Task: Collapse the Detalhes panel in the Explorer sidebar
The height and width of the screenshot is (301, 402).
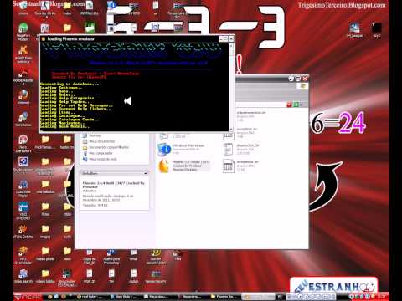Action: (x=145, y=173)
